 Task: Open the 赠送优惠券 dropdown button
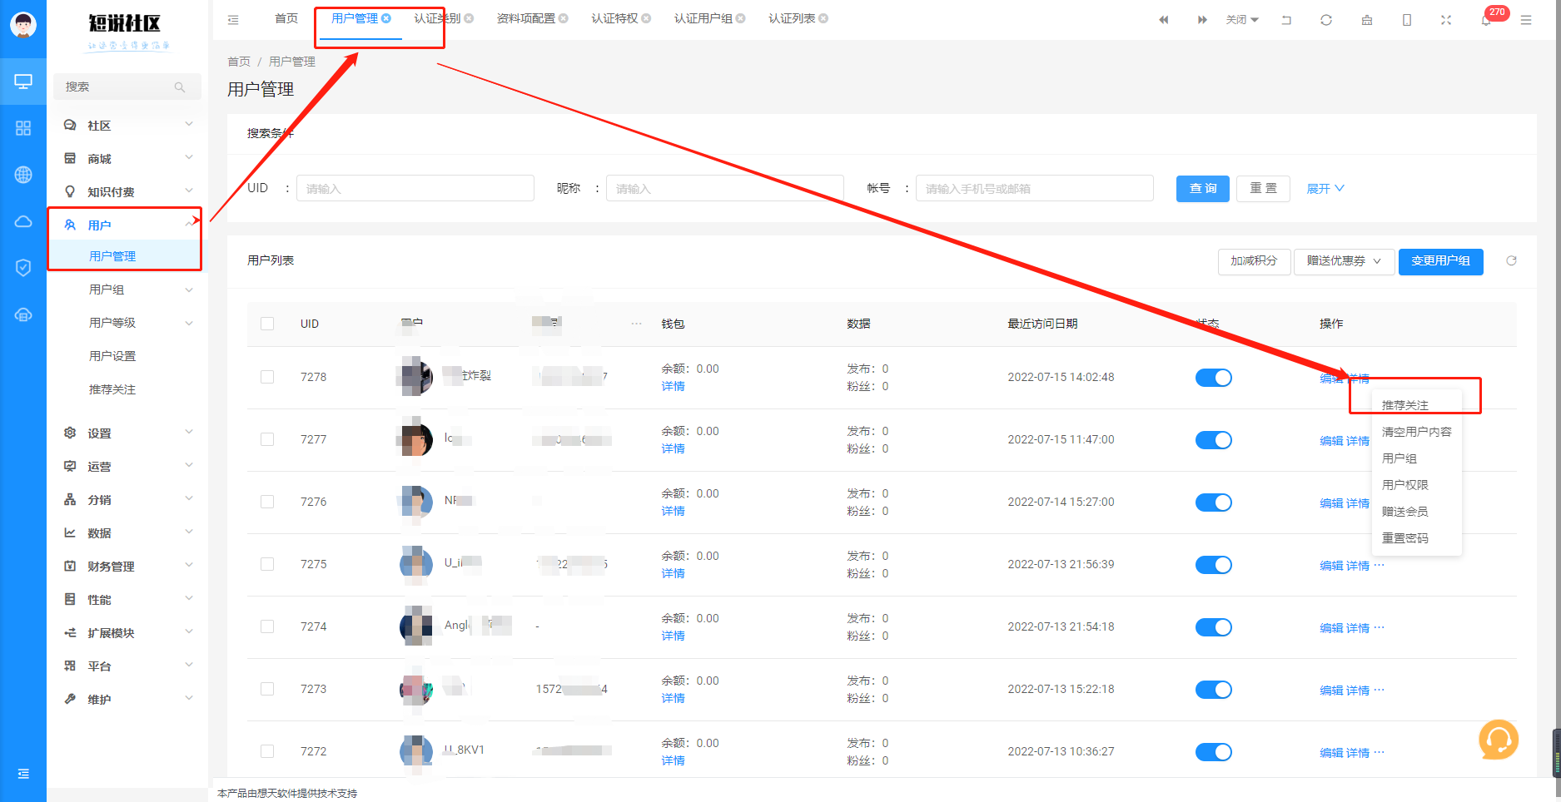coord(1344,261)
